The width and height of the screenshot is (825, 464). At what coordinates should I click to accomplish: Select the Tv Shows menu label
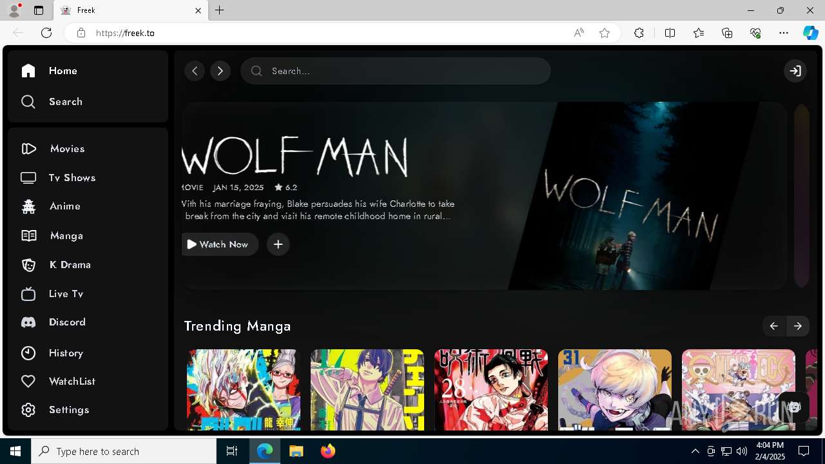pyautogui.click(x=72, y=178)
